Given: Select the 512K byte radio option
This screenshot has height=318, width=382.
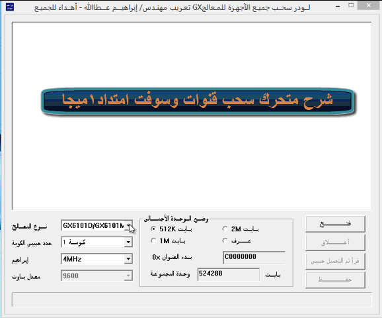Looking at the screenshot, I should 153,229.
